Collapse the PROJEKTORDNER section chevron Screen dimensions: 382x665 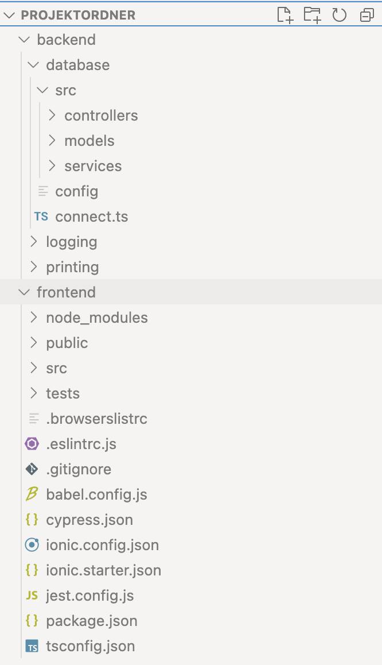click(x=9, y=16)
